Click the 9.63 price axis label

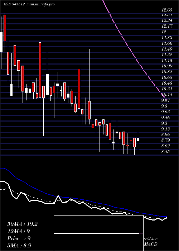pyautogui.click(x=166, y=112)
